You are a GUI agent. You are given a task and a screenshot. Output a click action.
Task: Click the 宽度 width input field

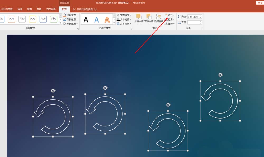[194, 22]
